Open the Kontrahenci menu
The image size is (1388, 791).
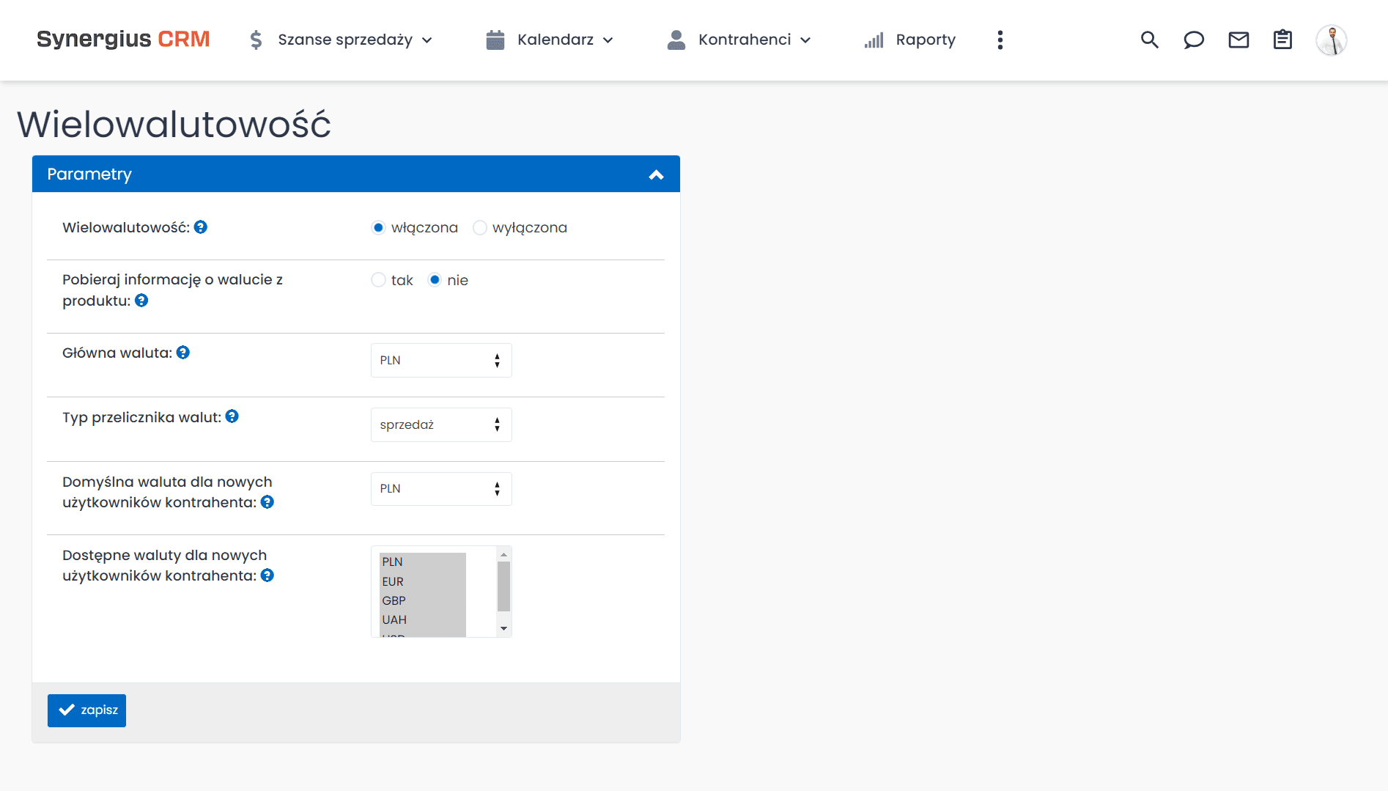click(745, 40)
